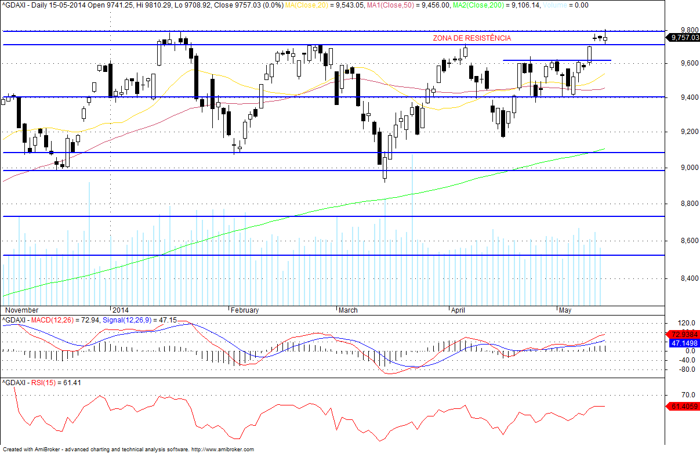This screenshot has height=453, width=700.
Task: Click the April date axis label
Action: pos(459,310)
